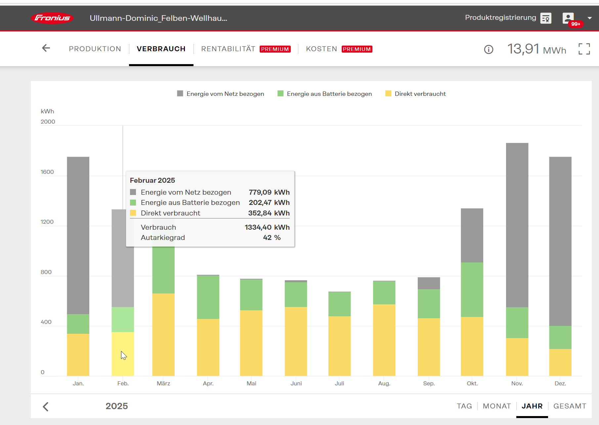Open the Produktregistrierung certificate icon
This screenshot has height=425, width=599.
[546, 18]
